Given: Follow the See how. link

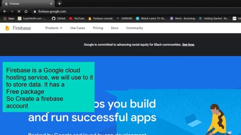Looking at the screenshot, I should click(x=188, y=45).
